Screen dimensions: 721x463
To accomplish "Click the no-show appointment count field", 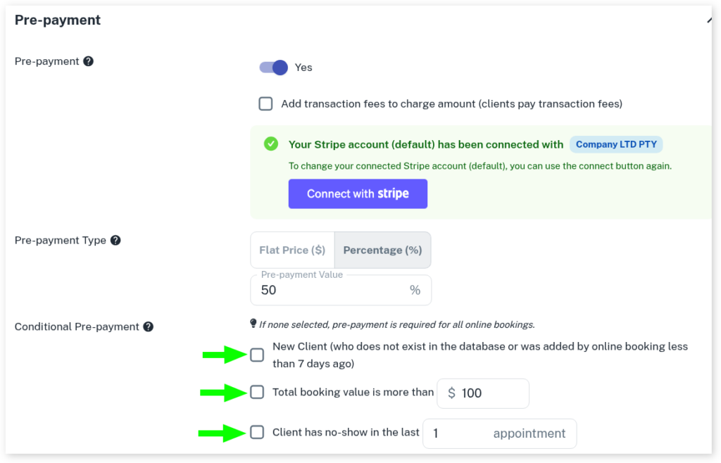I will click(458, 433).
